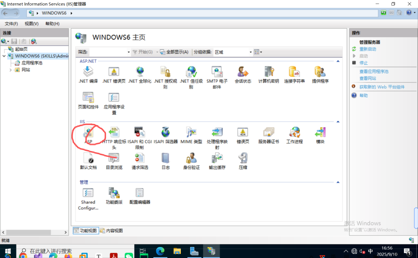Open the 身份验证 feature icon
Screen dimensions: 418x258
click(x=191, y=160)
